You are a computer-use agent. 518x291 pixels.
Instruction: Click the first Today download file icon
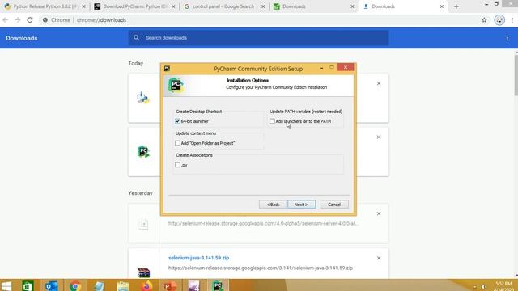pos(143,98)
